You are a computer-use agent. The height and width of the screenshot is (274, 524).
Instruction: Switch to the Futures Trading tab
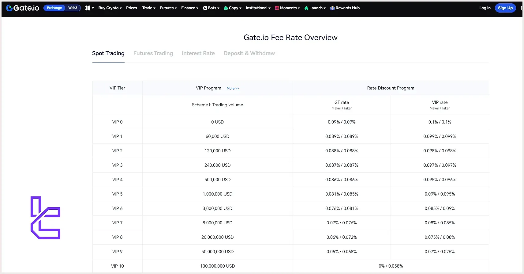pyautogui.click(x=153, y=53)
